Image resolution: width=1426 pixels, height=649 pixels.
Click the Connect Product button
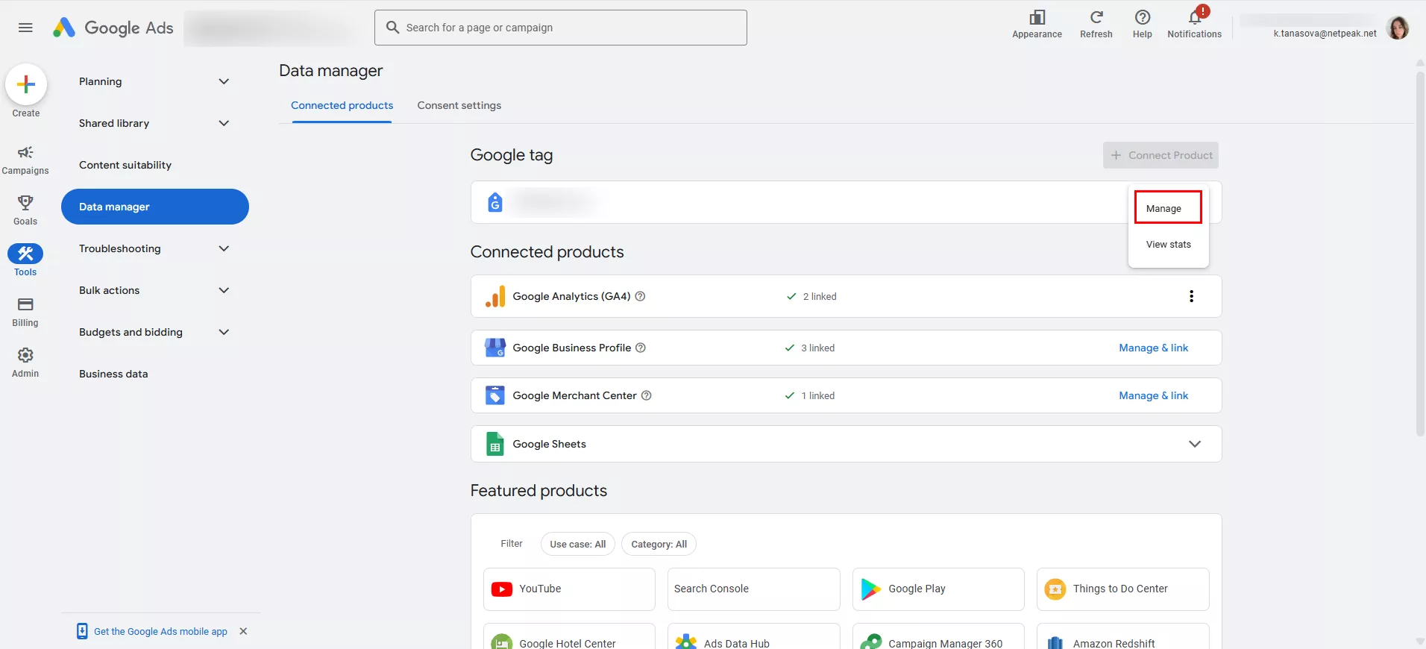pos(1160,155)
